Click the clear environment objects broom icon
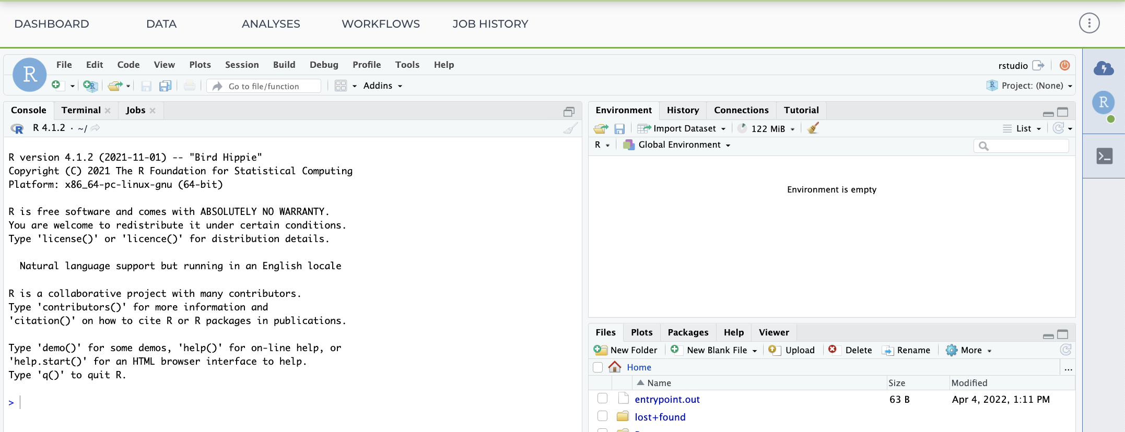 (813, 128)
